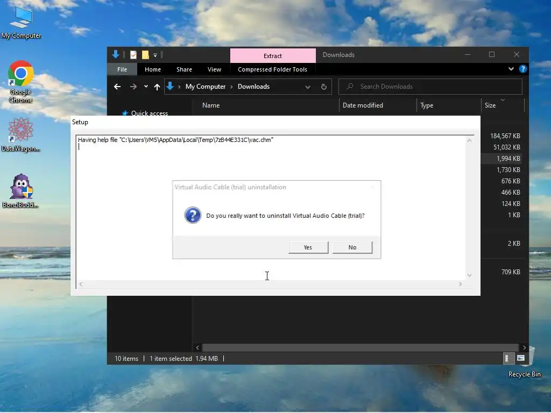Click New Folder quick access toolbar icon
The width and height of the screenshot is (551, 413).
point(145,55)
